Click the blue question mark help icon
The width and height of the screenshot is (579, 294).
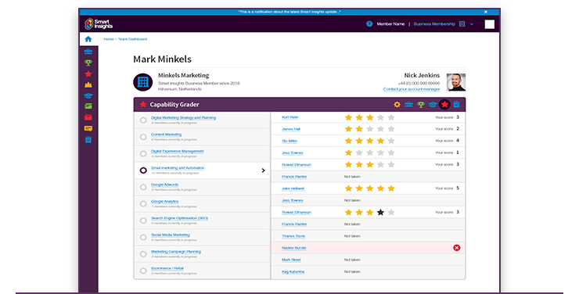[369, 24]
